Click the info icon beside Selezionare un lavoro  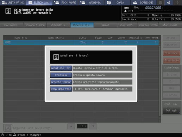click(8, 11)
